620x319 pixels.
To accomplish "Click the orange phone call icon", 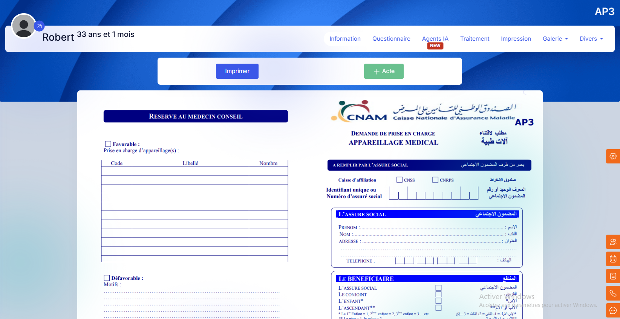I will tap(613, 293).
